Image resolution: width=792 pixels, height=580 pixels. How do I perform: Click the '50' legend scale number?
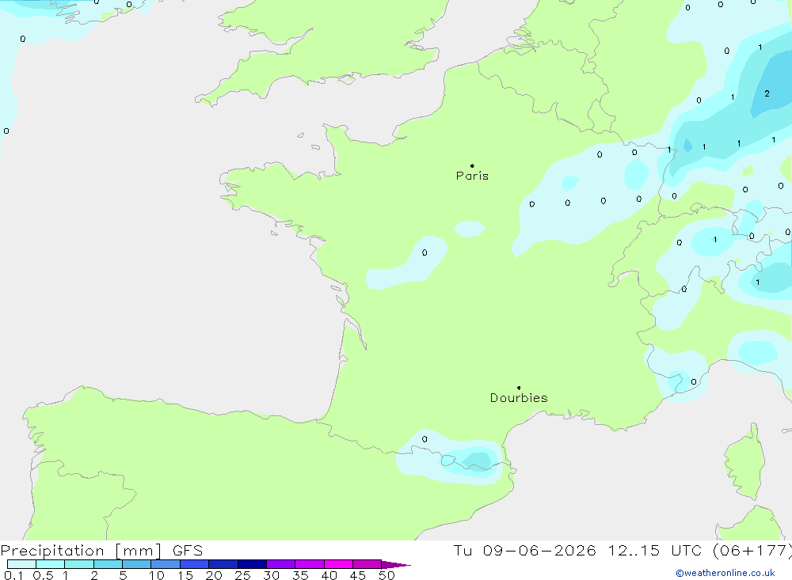pos(386,575)
